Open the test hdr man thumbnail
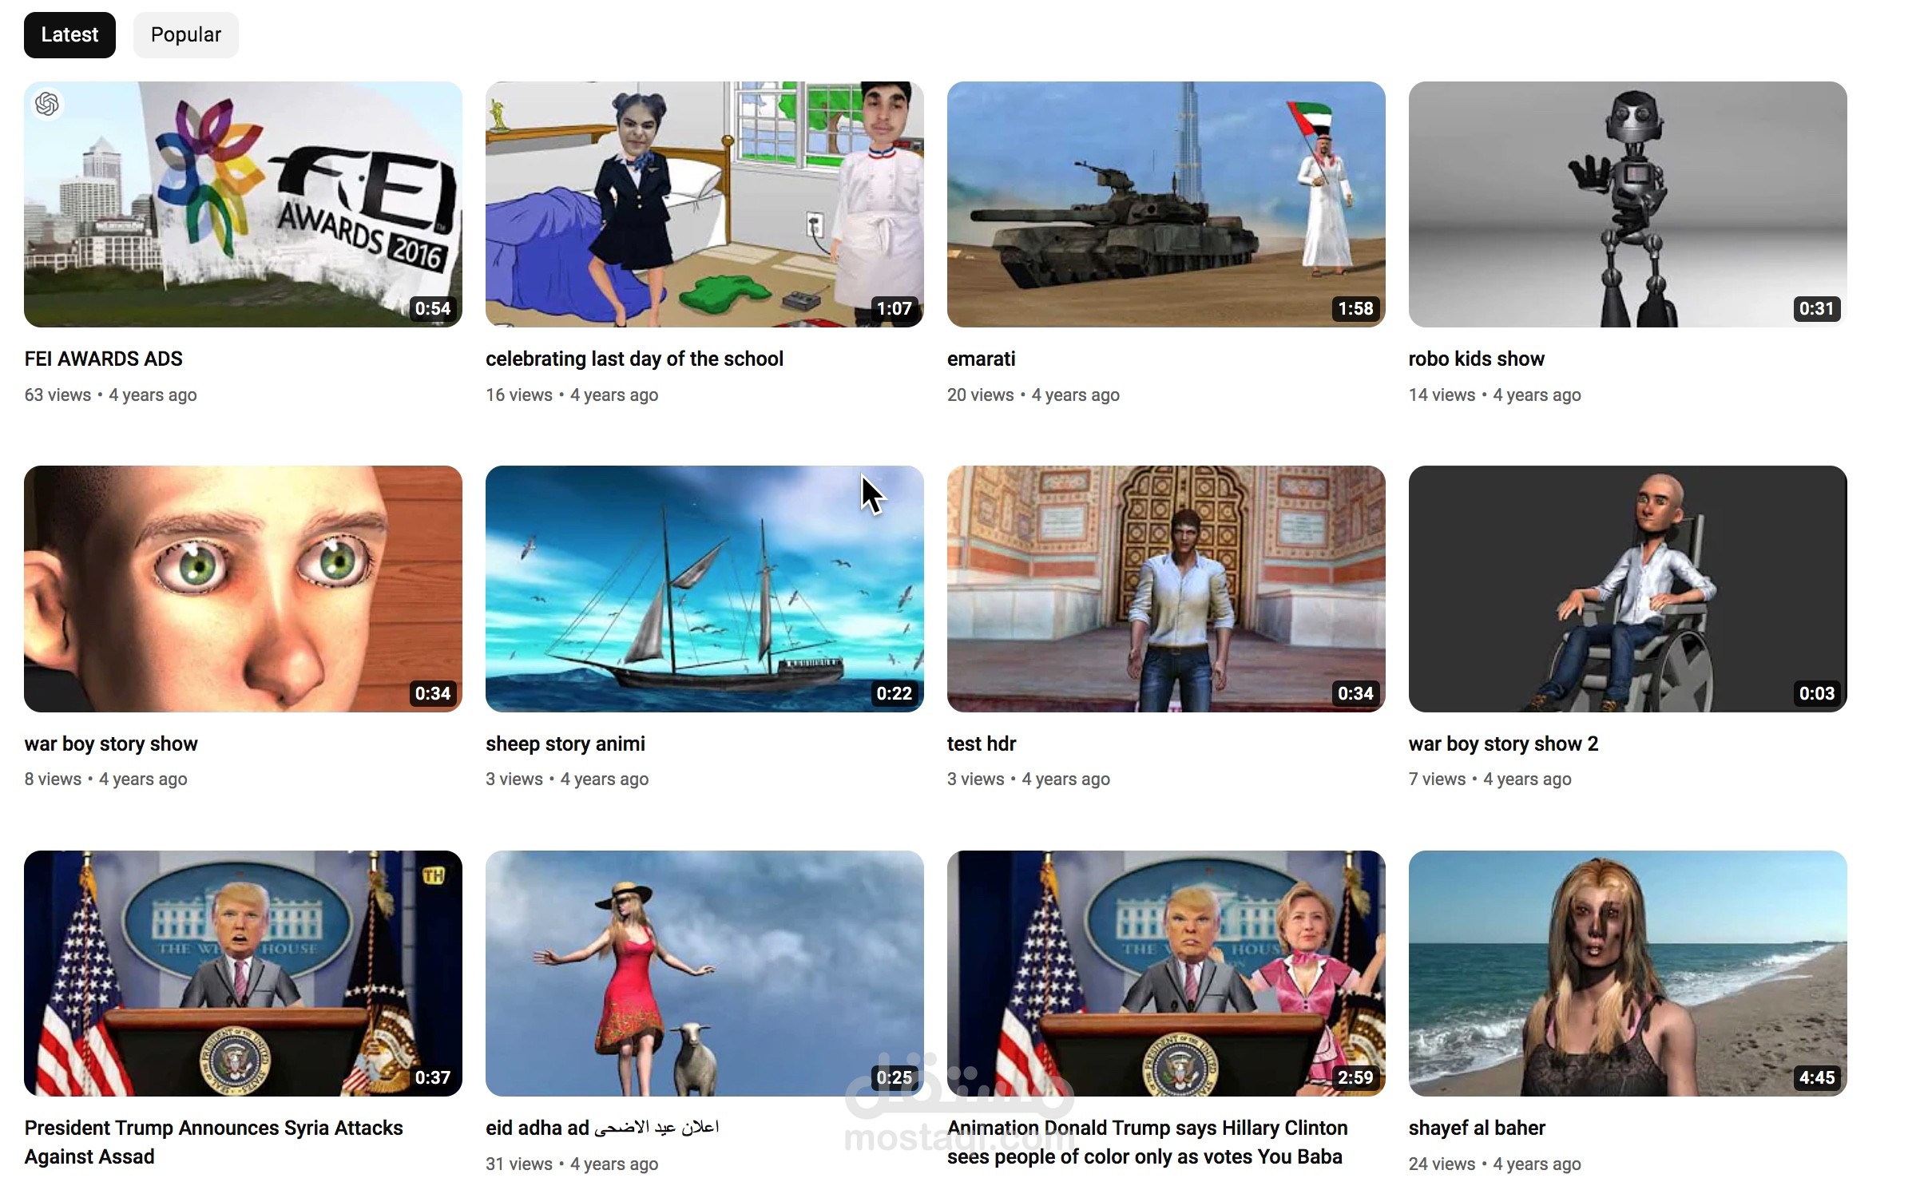 (1166, 589)
